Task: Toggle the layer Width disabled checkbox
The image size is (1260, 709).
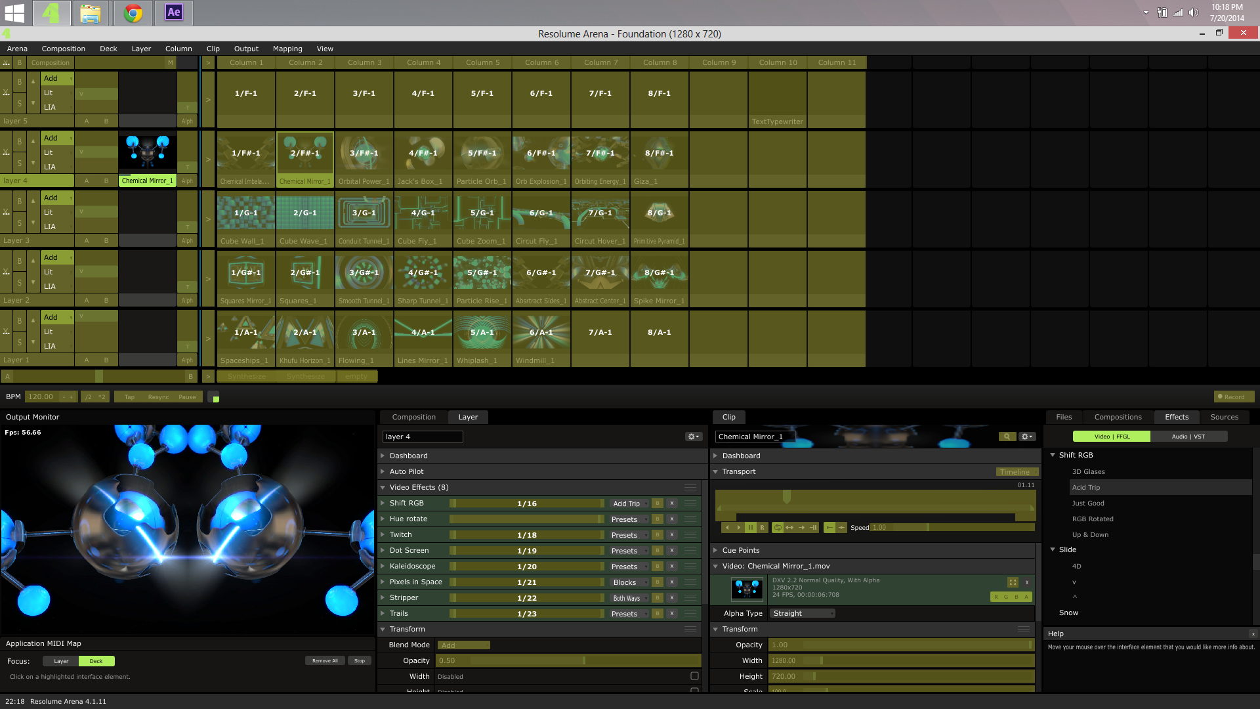Action: coord(694,676)
